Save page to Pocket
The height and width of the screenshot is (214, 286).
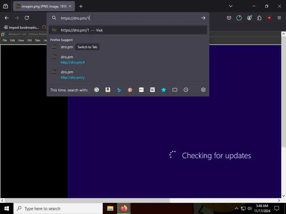pyautogui.click(x=229, y=18)
